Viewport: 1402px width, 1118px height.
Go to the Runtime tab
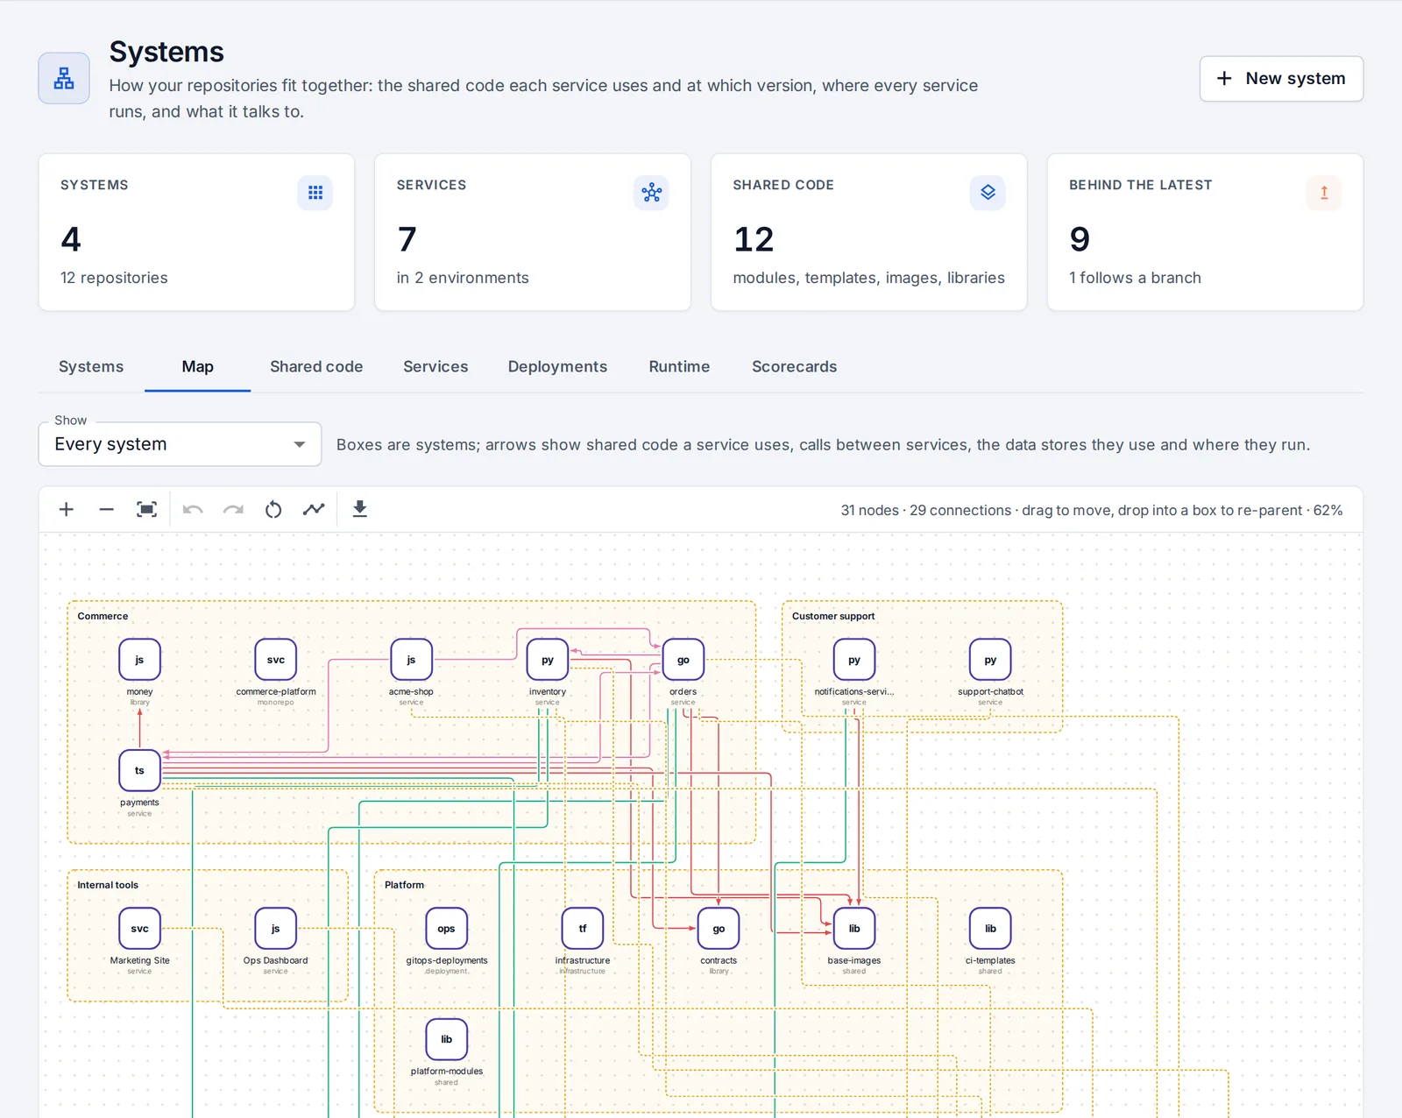point(679,367)
